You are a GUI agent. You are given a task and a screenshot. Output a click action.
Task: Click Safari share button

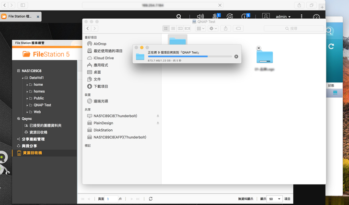(x=299, y=5)
